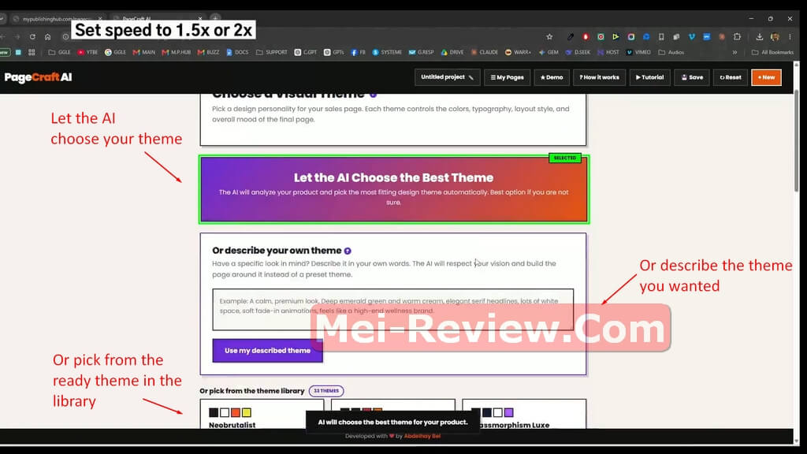807x454 pixels.
Task: Open the browser extensions puzzle icon
Action: (x=737, y=37)
